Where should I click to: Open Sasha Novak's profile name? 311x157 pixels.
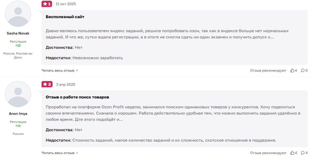tap(18, 33)
